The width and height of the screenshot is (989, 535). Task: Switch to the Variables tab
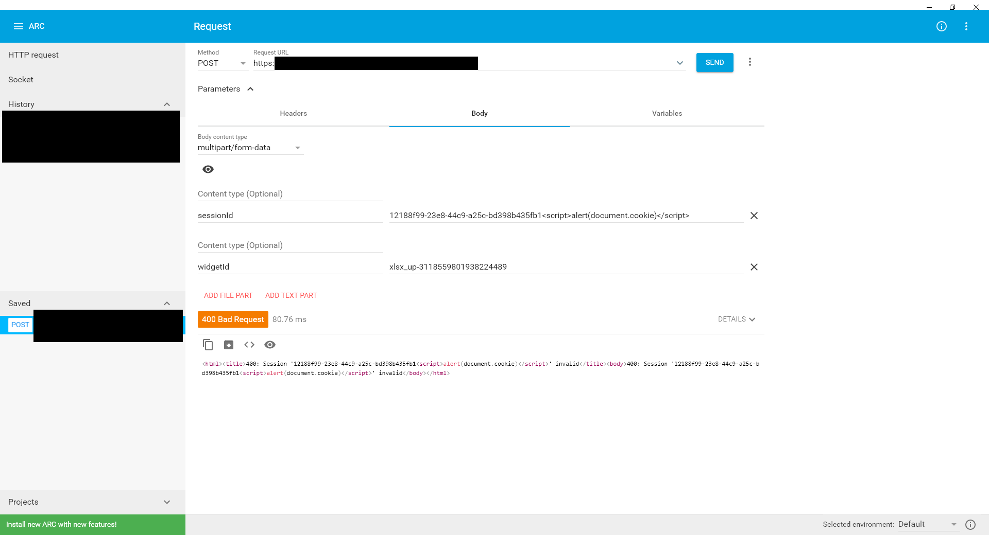[667, 113]
